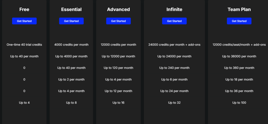Click '24000 credits per month + add-ons'

click(174, 45)
